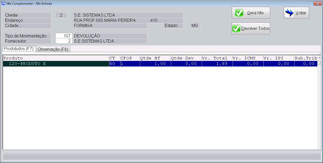Click the Qtde Nf column header
The width and height of the screenshot is (323, 163).
point(155,58)
